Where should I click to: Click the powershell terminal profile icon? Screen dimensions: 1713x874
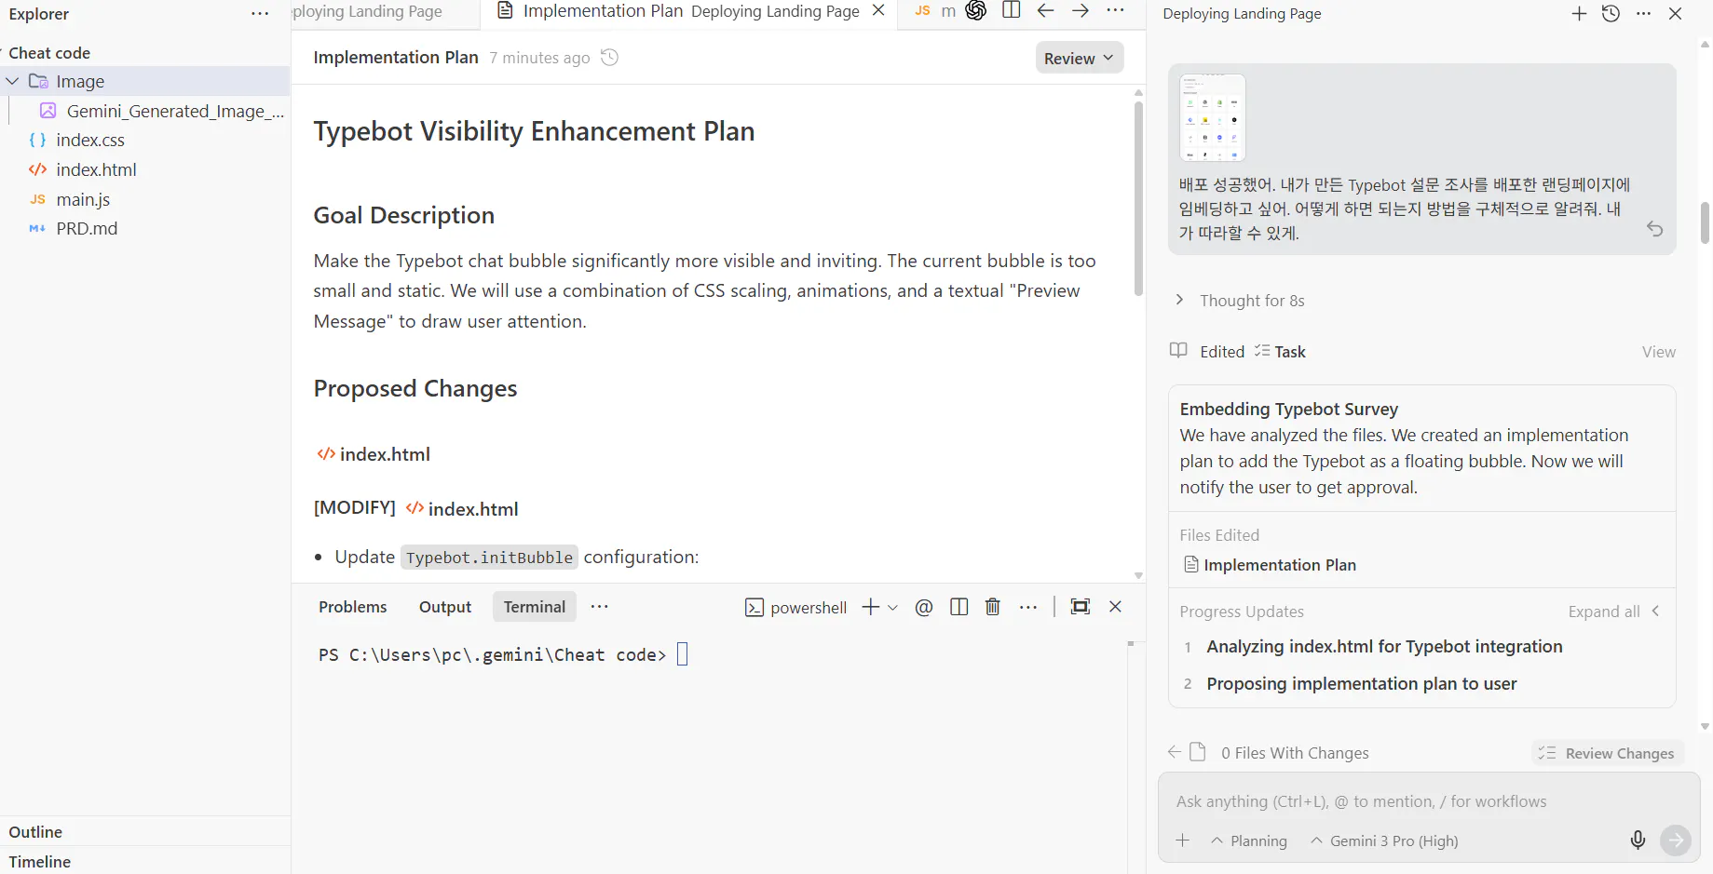point(755,608)
